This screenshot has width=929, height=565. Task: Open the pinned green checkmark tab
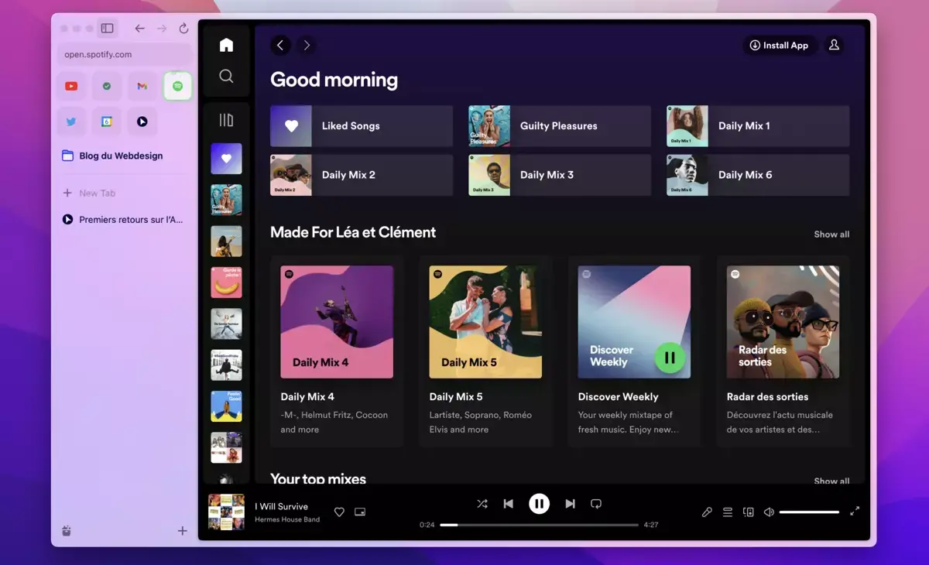click(x=107, y=86)
